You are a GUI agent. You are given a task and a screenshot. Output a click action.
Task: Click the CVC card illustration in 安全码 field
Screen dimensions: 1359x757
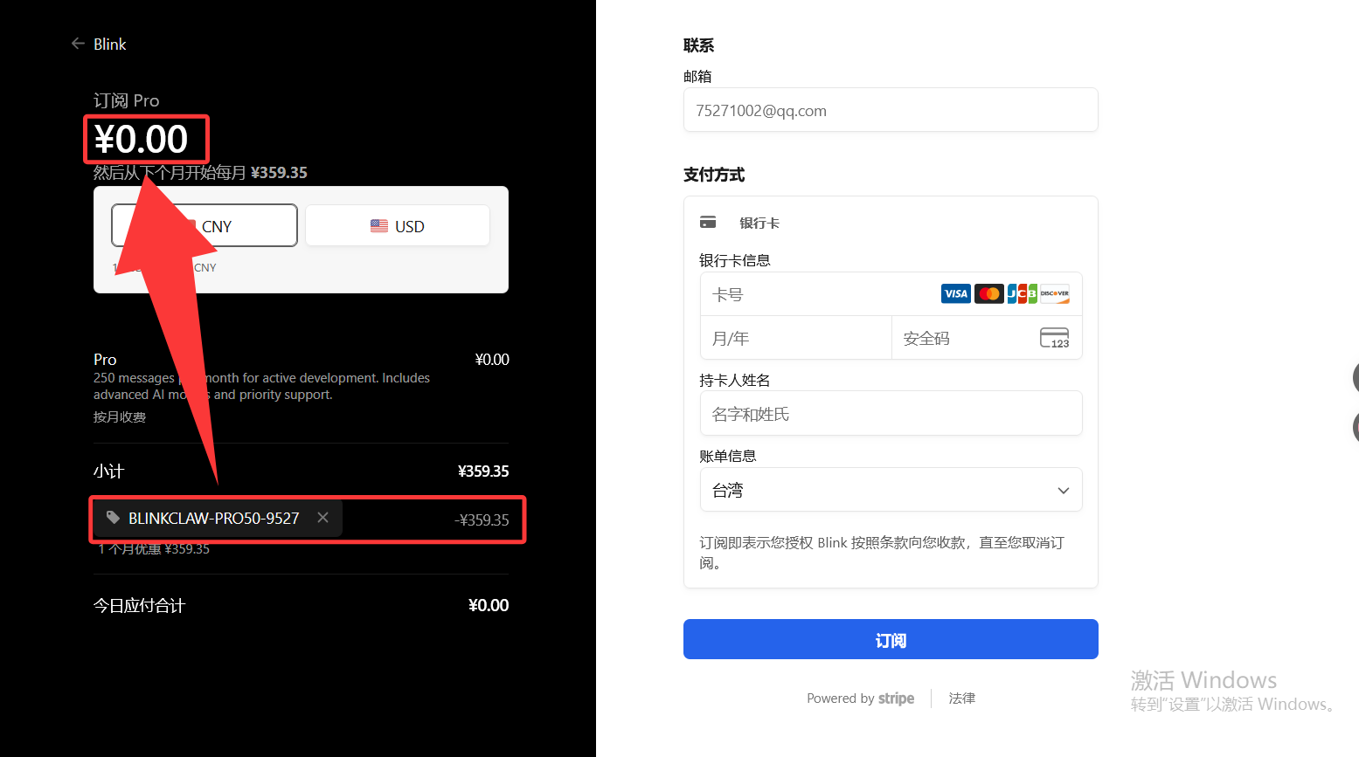tap(1054, 337)
